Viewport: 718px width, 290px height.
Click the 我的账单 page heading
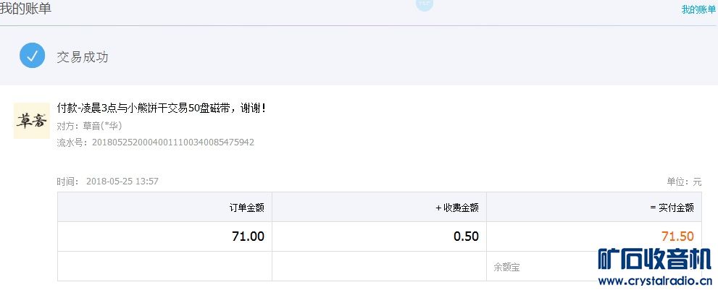[x=25, y=9]
